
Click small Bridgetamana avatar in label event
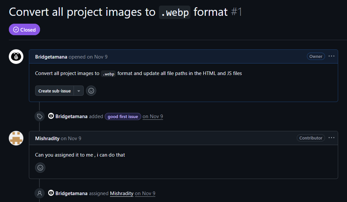(51, 116)
